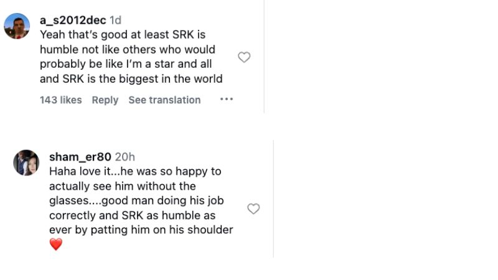The width and height of the screenshot is (498, 280).
Task: Click the 20h comment timestamp
Action: click(x=125, y=157)
